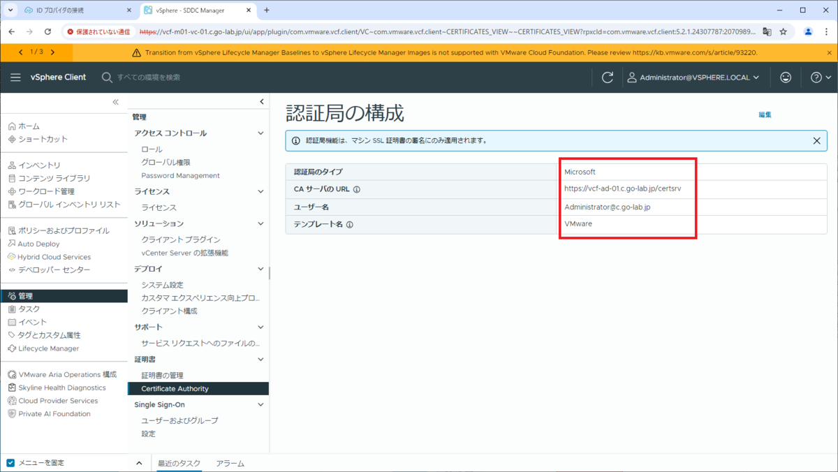Click the refresh icon in the header
Image resolution: width=838 pixels, height=472 pixels.
(x=608, y=78)
